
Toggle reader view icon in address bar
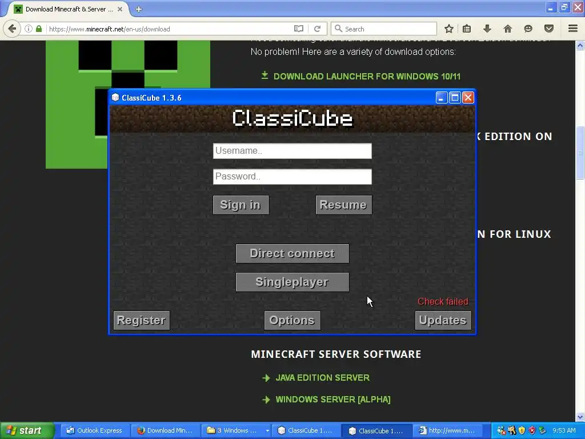click(x=298, y=29)
